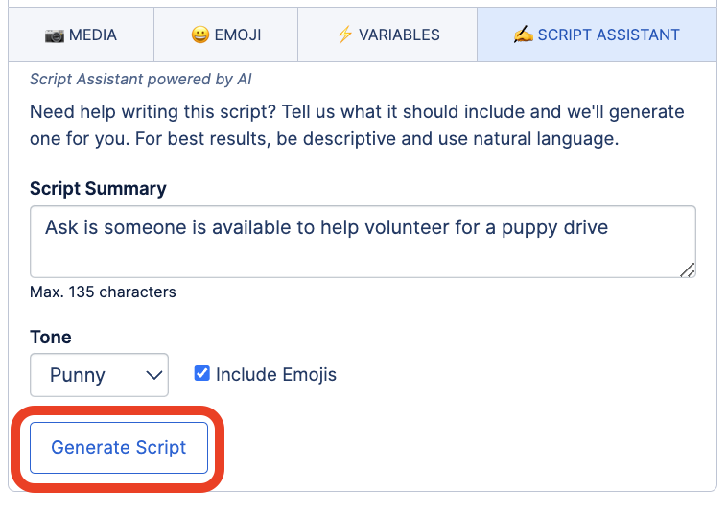Viewport: 727px width, 514px height.
Task: Click the Script Assistant powered by AI caption
Action: [140, 80]
